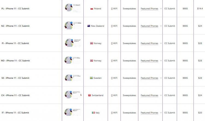Click the $14.4 payout in Poland row
The height and width of the screenshot is (121, 205).
point(200,9)
